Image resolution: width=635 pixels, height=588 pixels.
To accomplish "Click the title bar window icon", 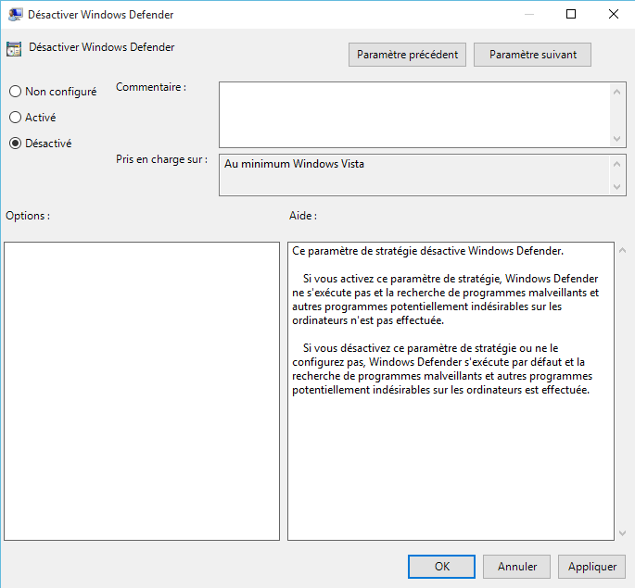I will (16, 15).
